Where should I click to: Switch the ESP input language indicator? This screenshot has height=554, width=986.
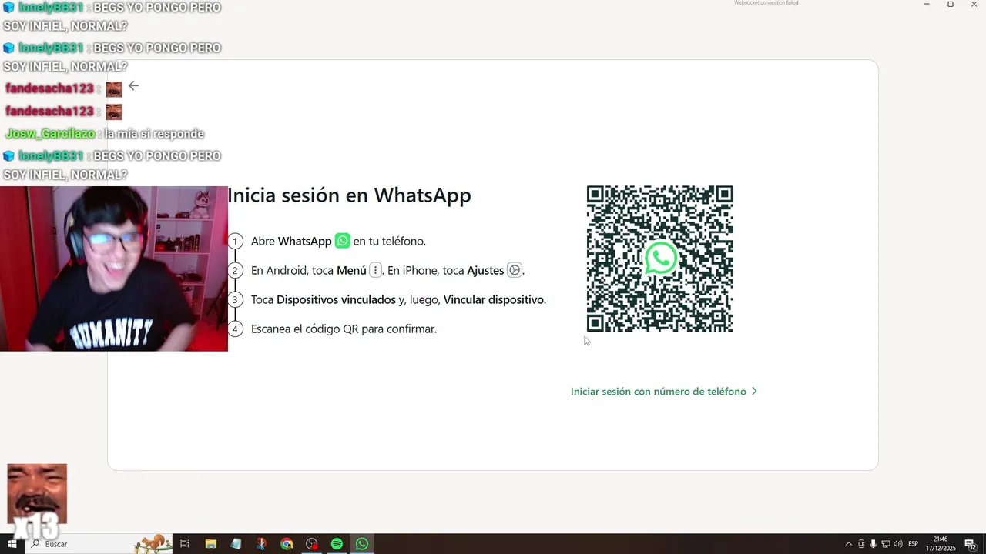914,544
